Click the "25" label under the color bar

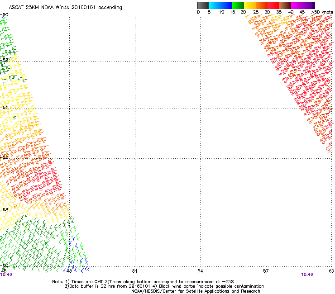point(256,12)
